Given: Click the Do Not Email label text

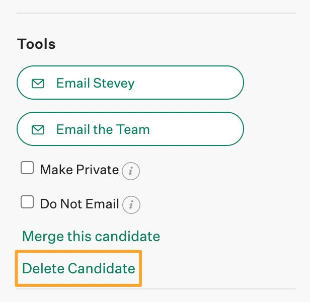Looking at the screenshot, I should tap(80, 204).
